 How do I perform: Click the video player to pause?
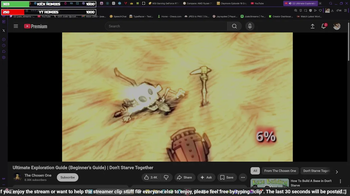point(177,97)
